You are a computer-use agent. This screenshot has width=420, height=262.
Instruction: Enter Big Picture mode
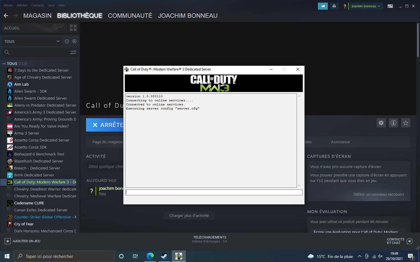[x=390, y=6]
